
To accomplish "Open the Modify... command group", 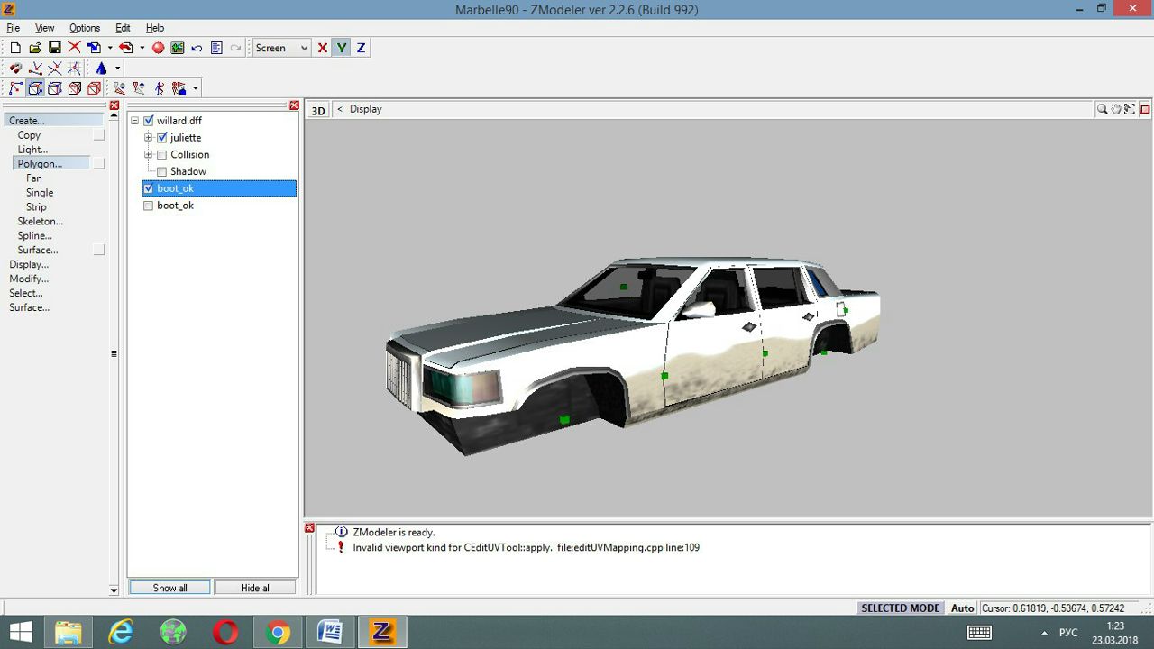I will click(29, 279).
